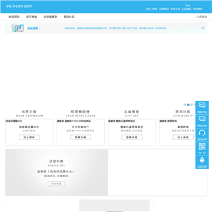
Task: Select the first gray carousel dot
Action: (185, 105)
